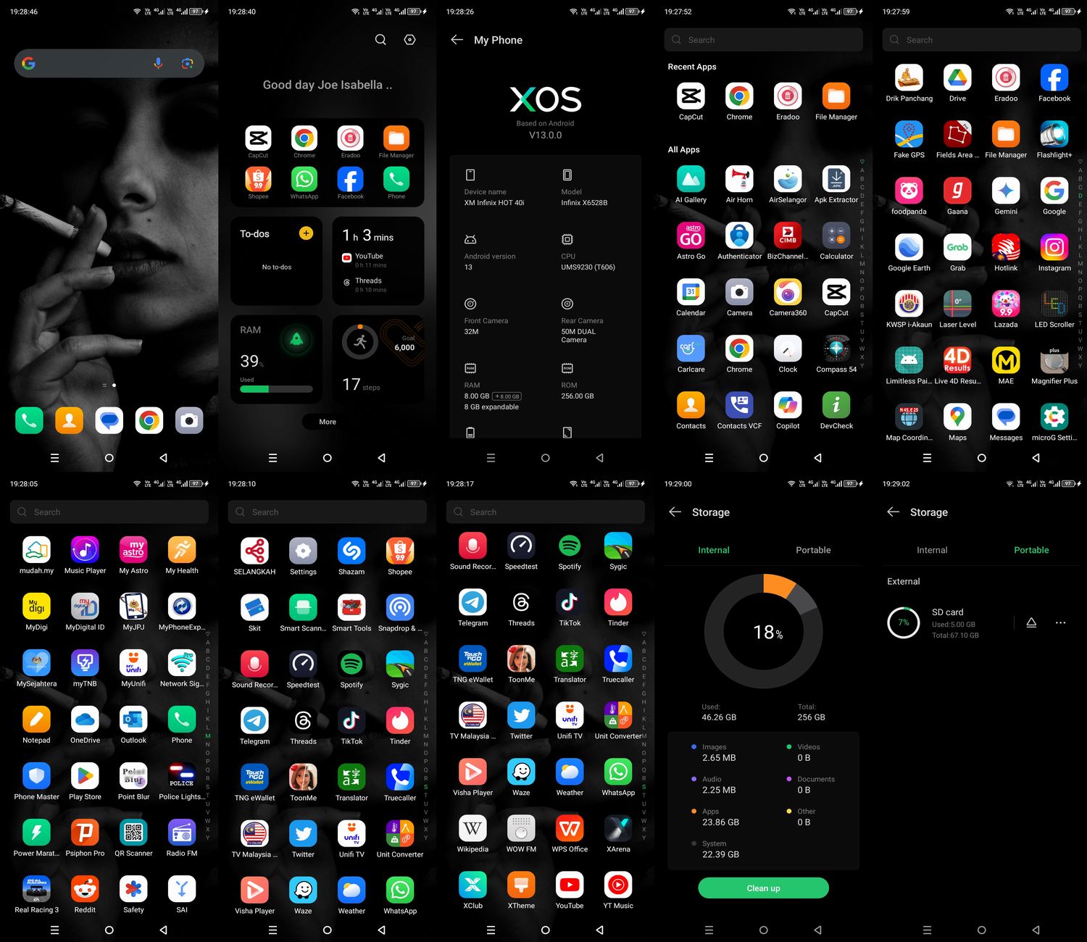Launch the Outlook app

click(133, 720)
